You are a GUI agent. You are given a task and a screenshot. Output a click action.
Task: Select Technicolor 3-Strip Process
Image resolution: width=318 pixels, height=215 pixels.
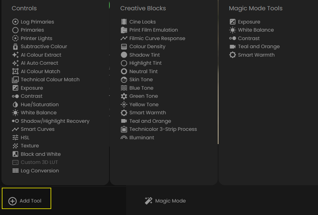click(x=159, y=129)
